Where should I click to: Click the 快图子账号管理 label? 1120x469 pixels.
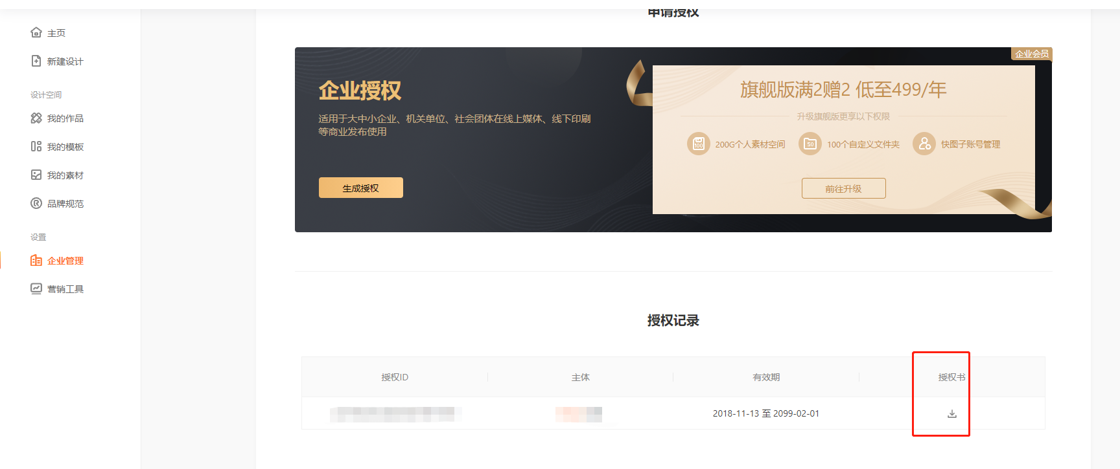971,144
